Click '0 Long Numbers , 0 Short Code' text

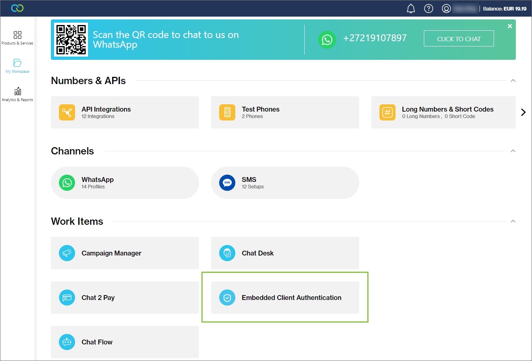(x=438, y=116)
